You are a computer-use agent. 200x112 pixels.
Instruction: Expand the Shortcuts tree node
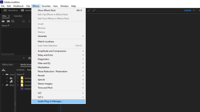(x=3, y=85)
